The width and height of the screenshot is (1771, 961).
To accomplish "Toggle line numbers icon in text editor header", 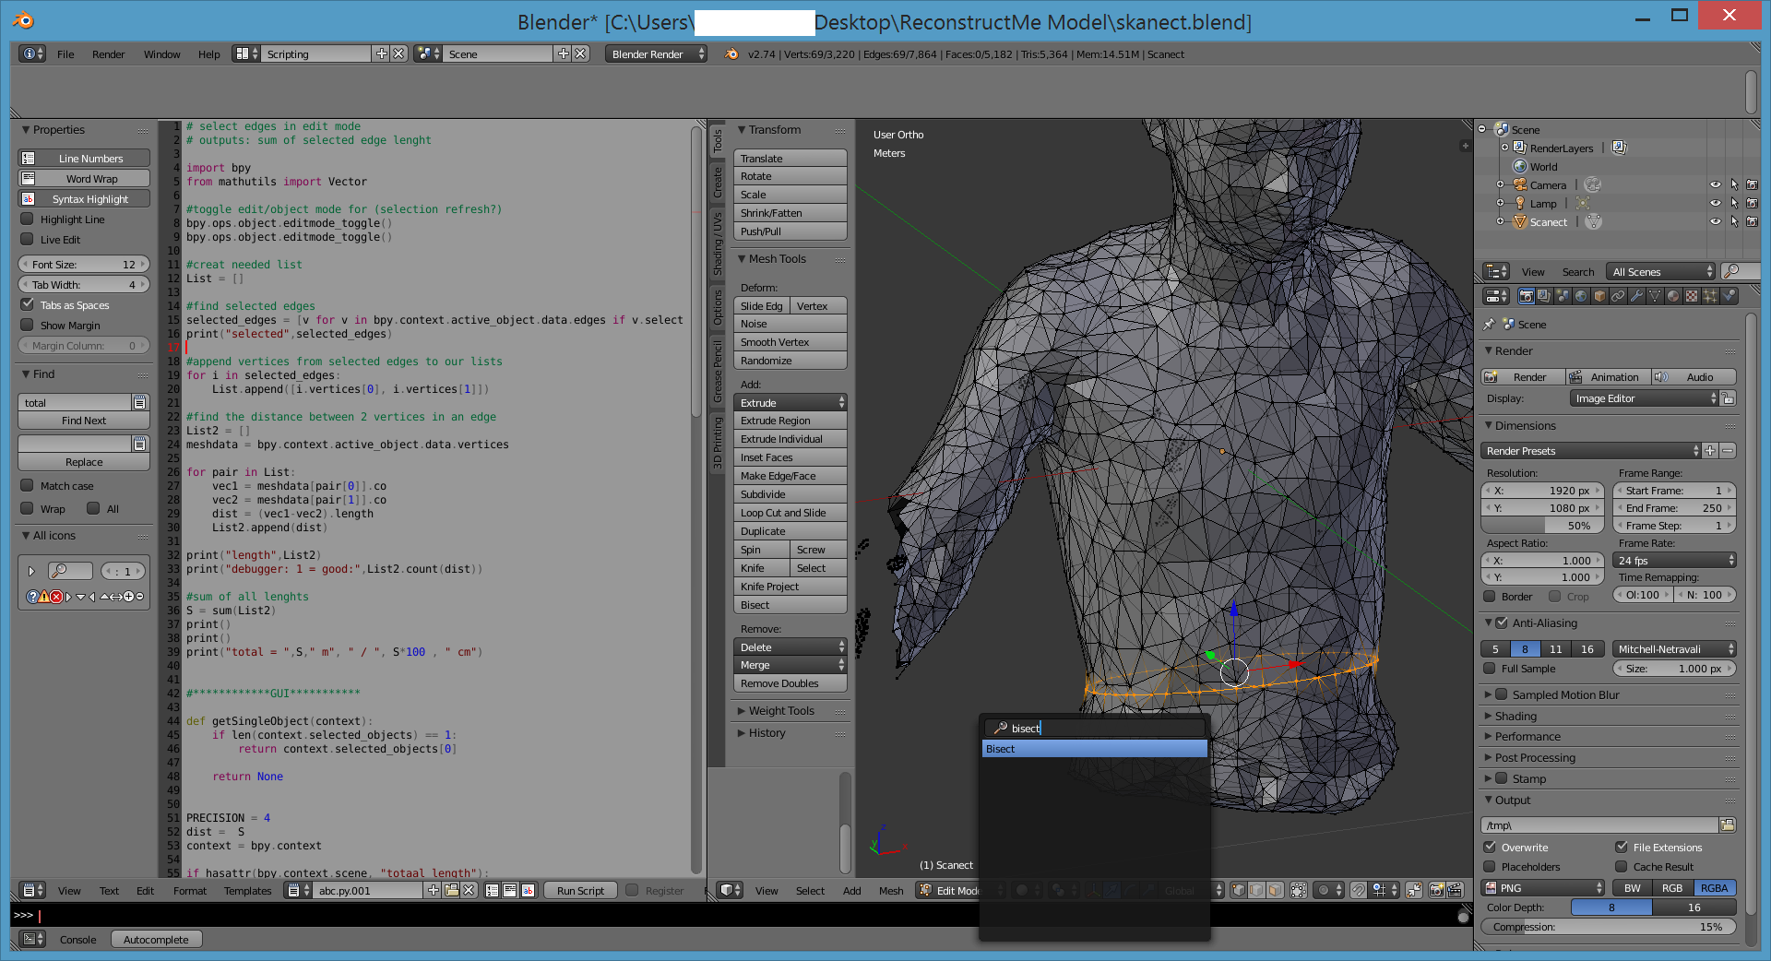I will click(493, 890).
